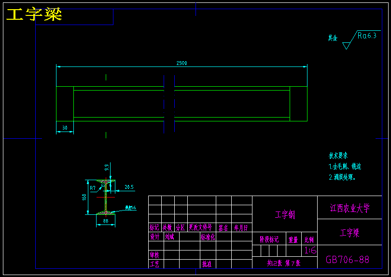The height and width of the screenshot is (277, 391).
Task: Pick the hatched I-beam cross-section view
Action: coord(106,197)
